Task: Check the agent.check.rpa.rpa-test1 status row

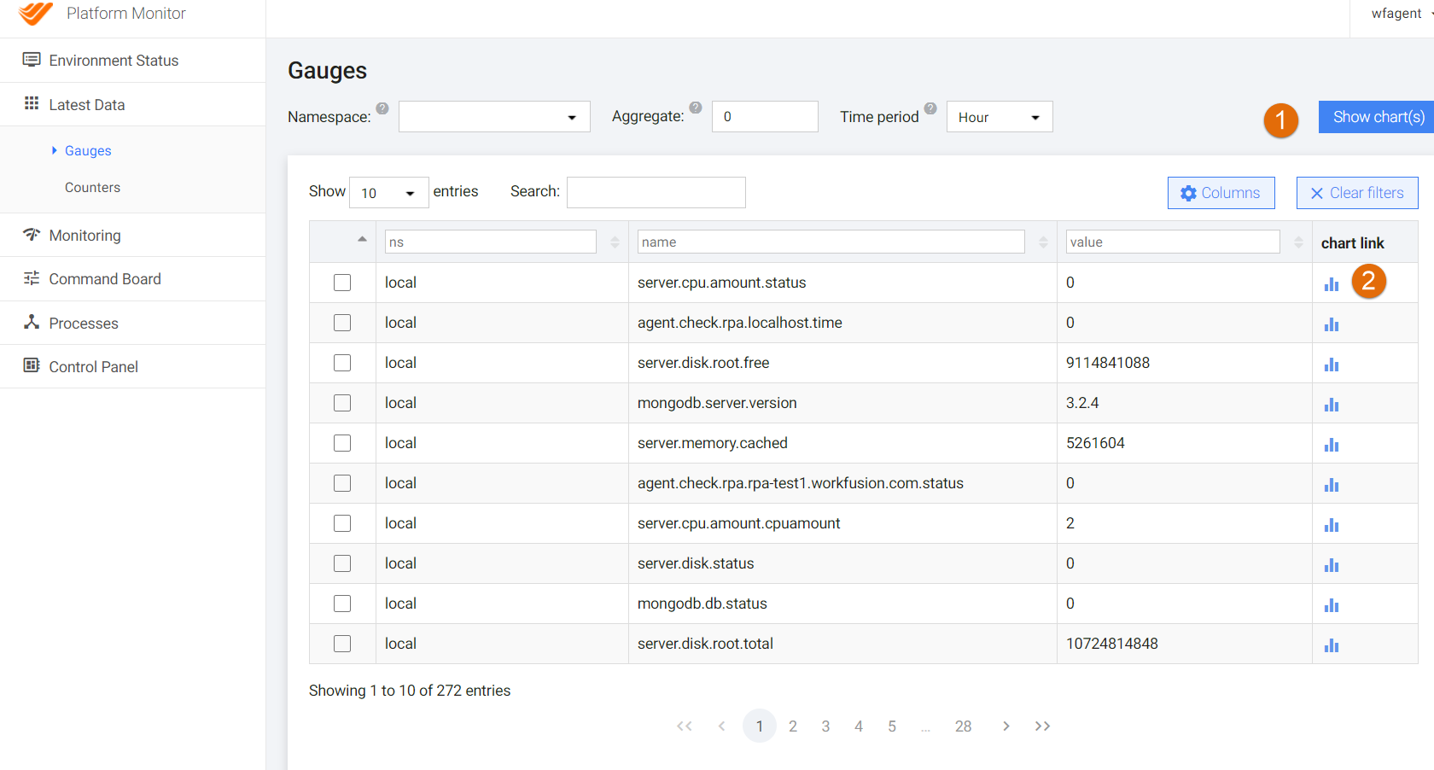Action: pyautogui.click(x=342, y=483)
